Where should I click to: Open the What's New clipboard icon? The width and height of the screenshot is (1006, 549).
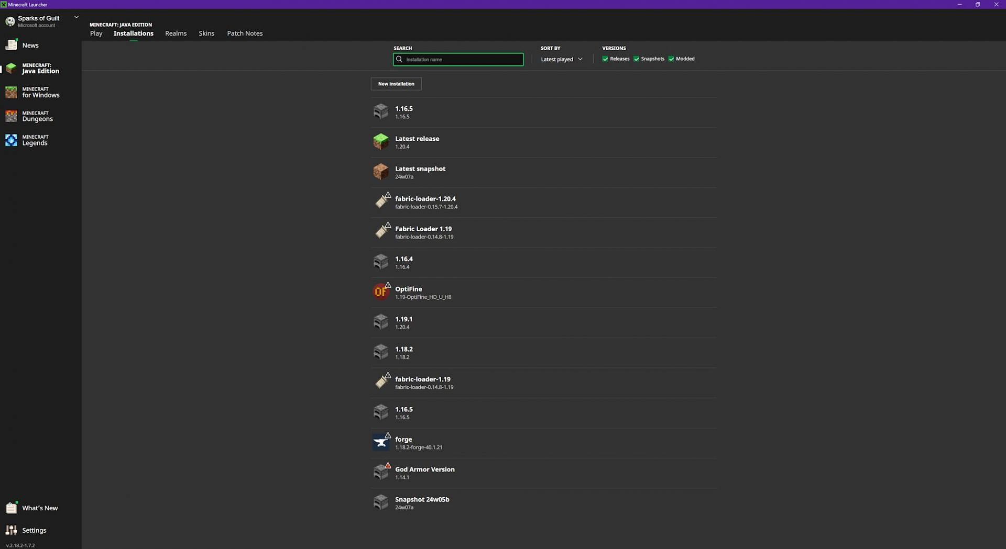[x=11, y=508]
